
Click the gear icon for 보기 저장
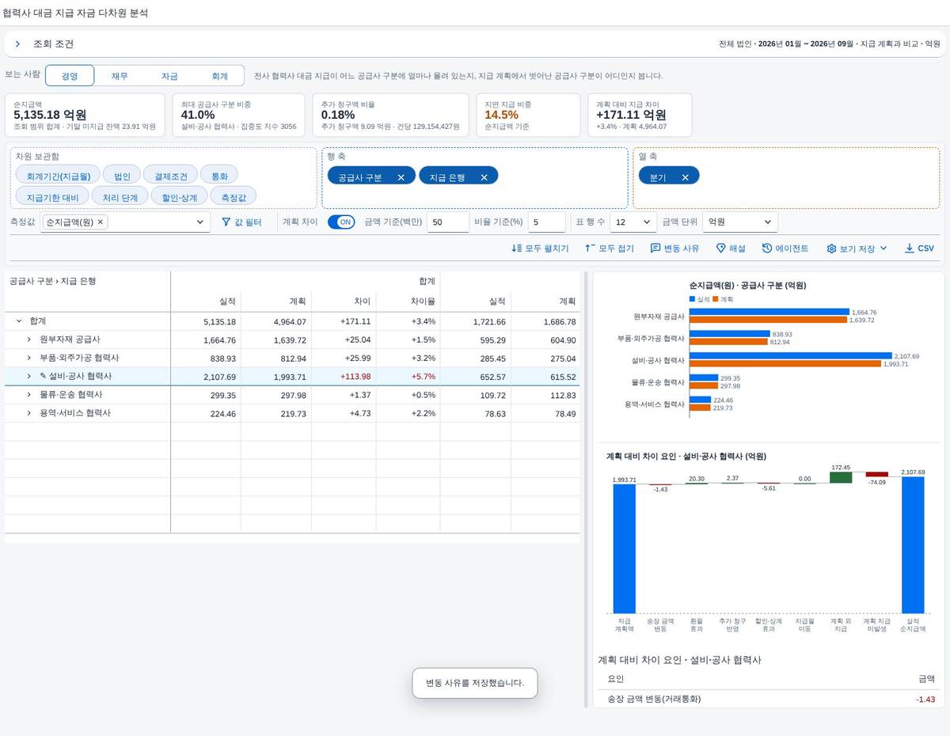831,248
